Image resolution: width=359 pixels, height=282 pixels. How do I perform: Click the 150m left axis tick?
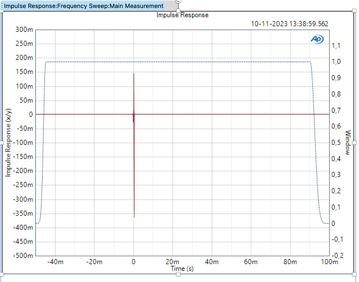[x=24, y=72]
